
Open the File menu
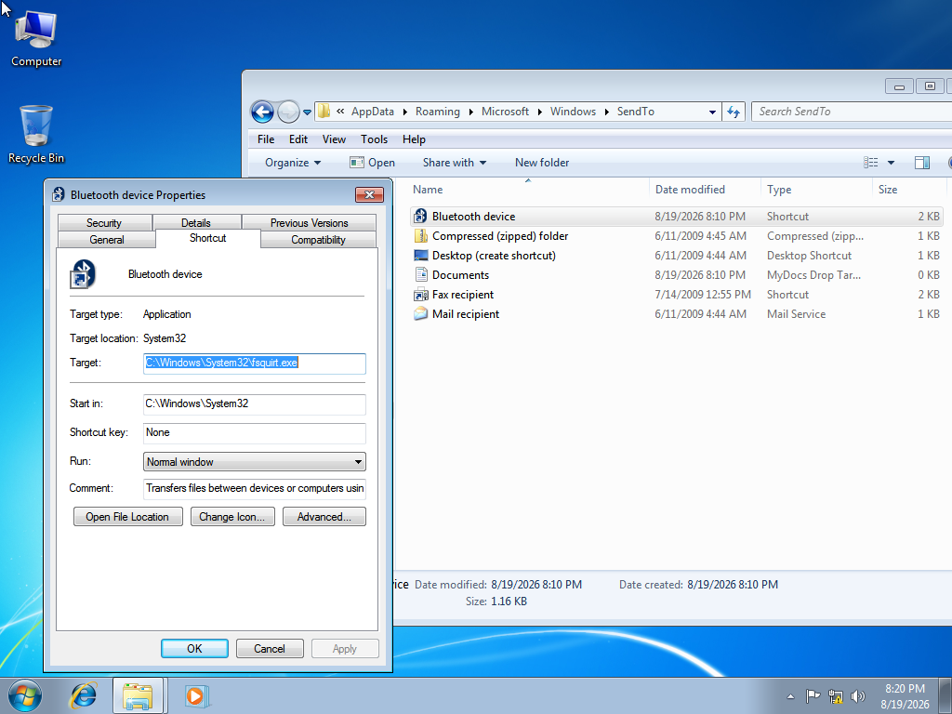(x=266, y=139)
